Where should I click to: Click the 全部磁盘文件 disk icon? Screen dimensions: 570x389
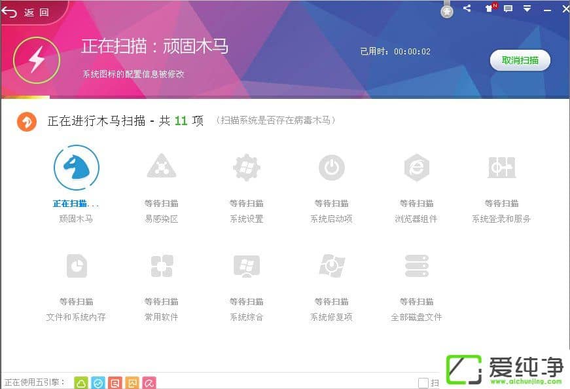[x=416, y=266]
